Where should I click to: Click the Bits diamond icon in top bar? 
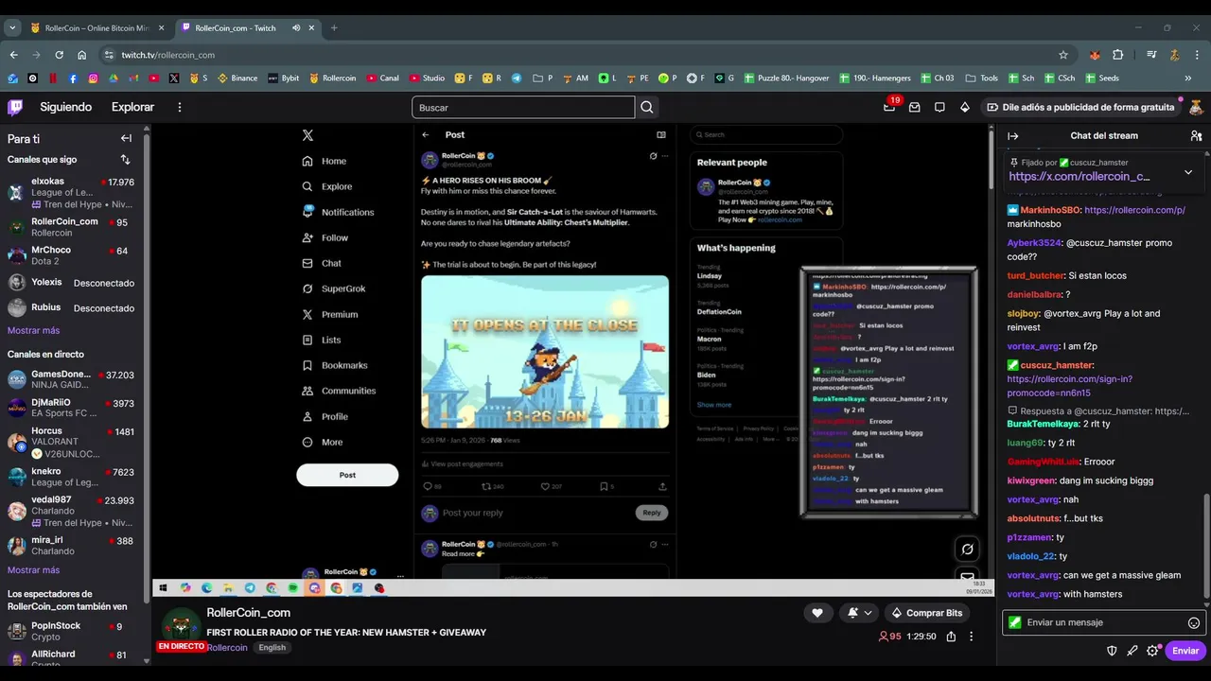(x=965, y=107)
